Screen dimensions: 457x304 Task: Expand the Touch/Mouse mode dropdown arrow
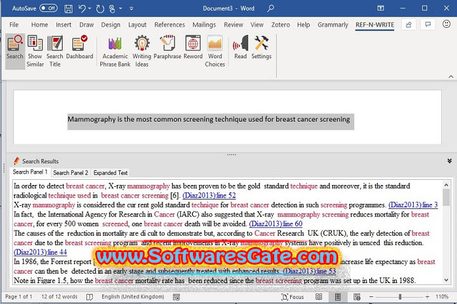coord(121,8)
